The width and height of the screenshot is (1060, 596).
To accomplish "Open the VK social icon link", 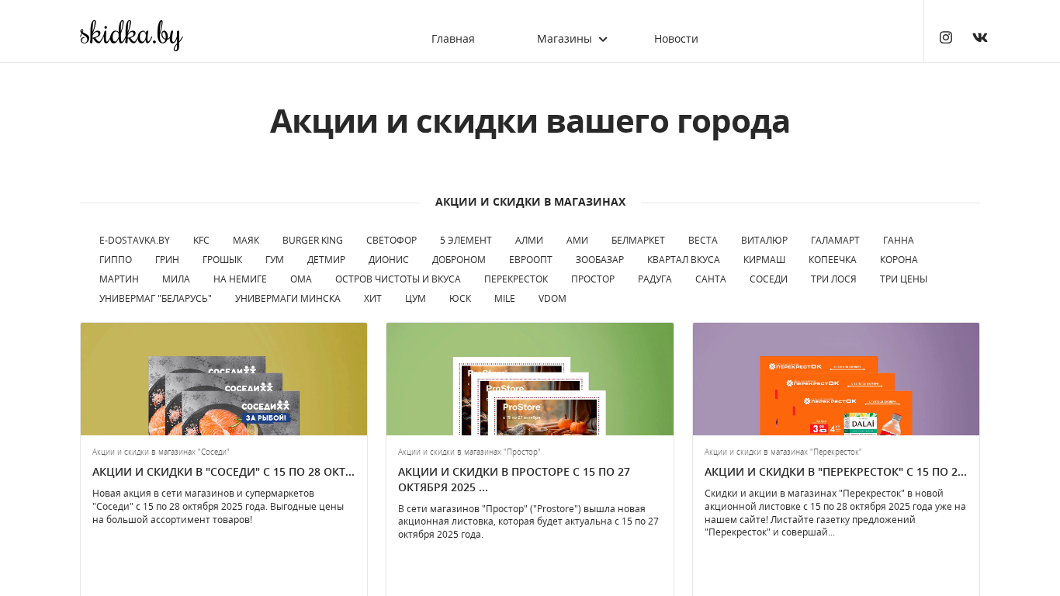I will pyautogui.click(x=980, y=37).
